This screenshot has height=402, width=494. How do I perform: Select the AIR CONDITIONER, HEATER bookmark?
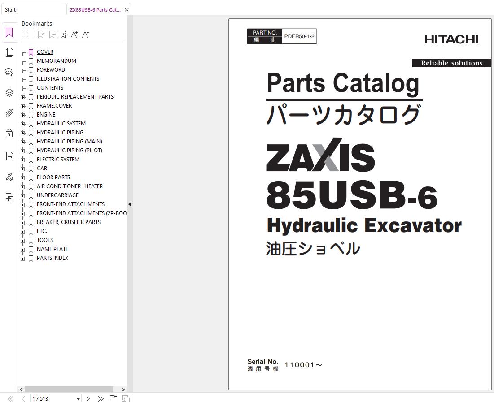coord(70,186)
